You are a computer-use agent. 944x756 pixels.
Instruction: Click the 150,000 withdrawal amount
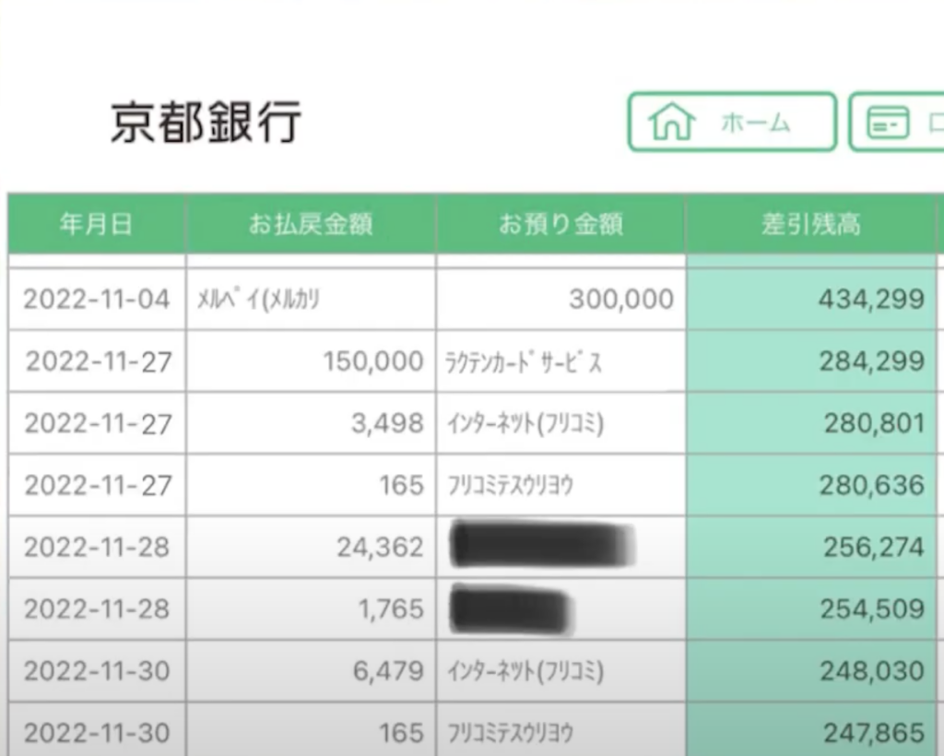click(x=373, y=361)
